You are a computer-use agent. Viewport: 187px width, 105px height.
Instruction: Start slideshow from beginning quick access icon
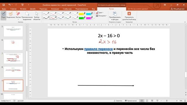pos(22,5)
